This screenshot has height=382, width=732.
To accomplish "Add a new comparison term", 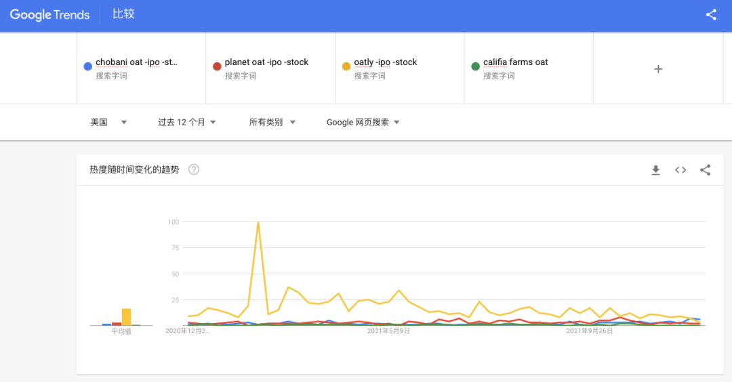I will pos(657,68).
